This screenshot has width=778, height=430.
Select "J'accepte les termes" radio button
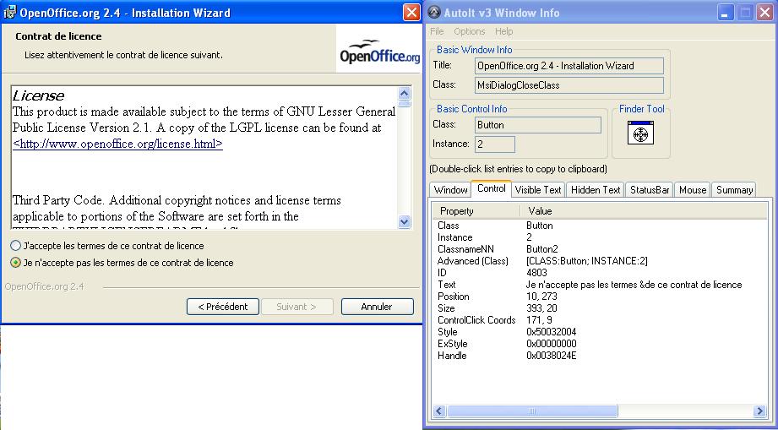[16, 246]
